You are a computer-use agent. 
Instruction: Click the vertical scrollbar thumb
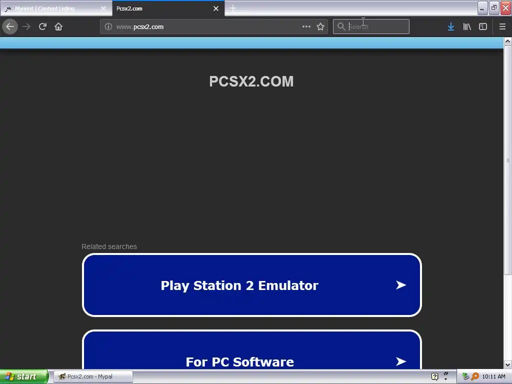click(507, 160)
